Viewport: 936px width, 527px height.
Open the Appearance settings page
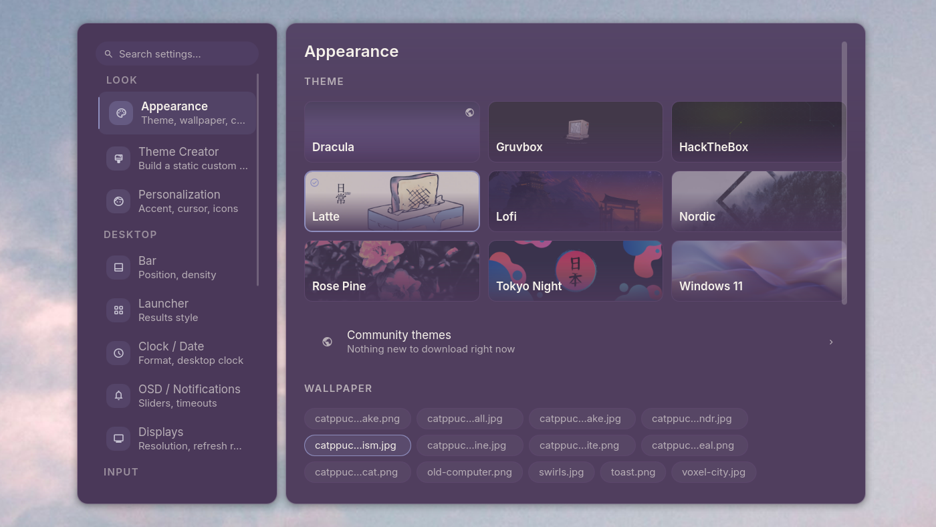[177, 113]
